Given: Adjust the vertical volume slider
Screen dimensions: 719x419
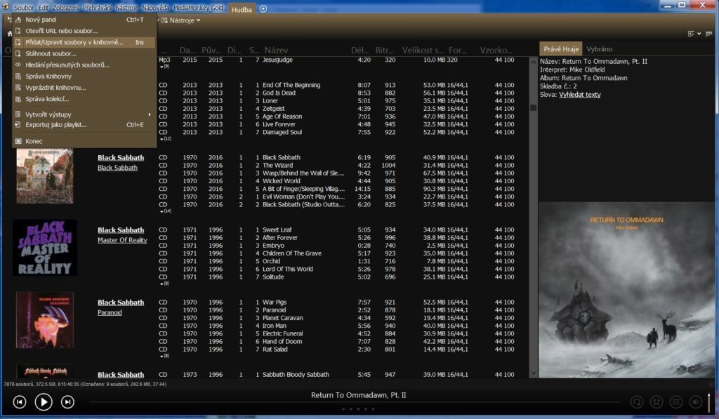Looking at the screenshot, I should pyautogui.click(x=709, y=402).
